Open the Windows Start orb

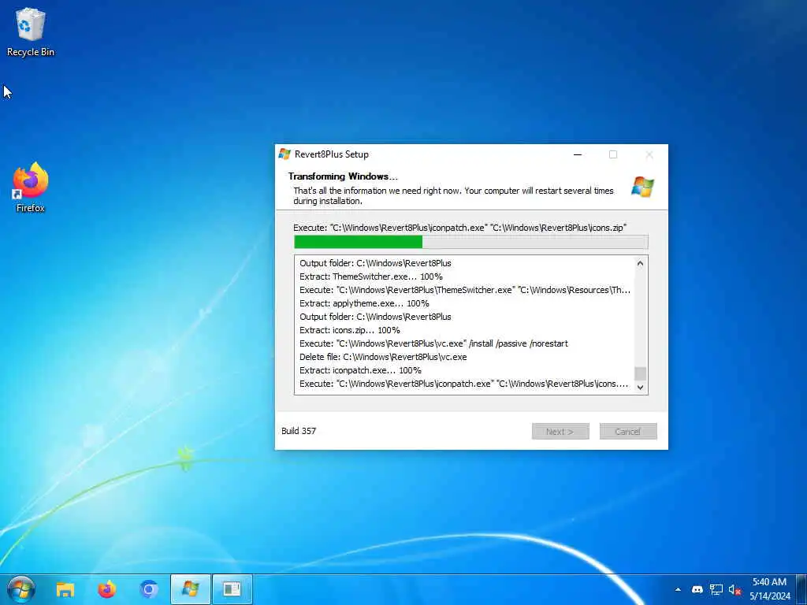(21, 589)
